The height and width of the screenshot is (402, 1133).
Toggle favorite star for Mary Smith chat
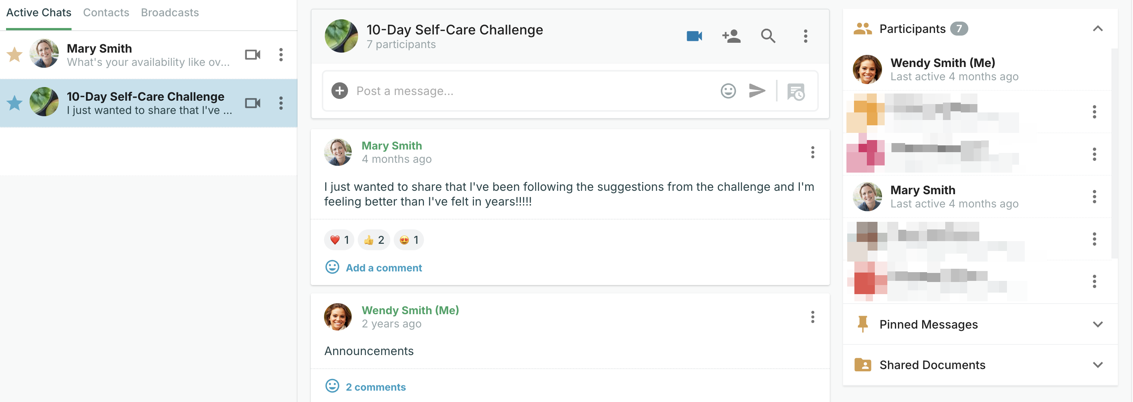pyautogui.click(x=14, y=55)
